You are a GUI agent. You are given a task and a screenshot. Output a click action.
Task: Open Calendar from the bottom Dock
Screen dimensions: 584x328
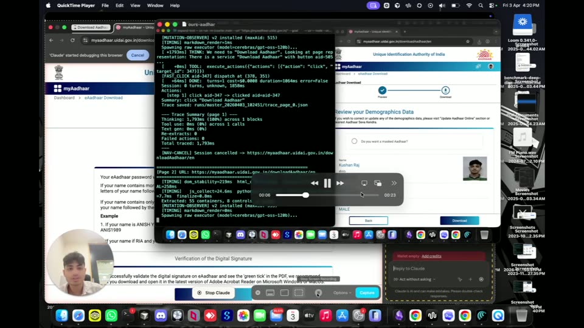point(293,315)
